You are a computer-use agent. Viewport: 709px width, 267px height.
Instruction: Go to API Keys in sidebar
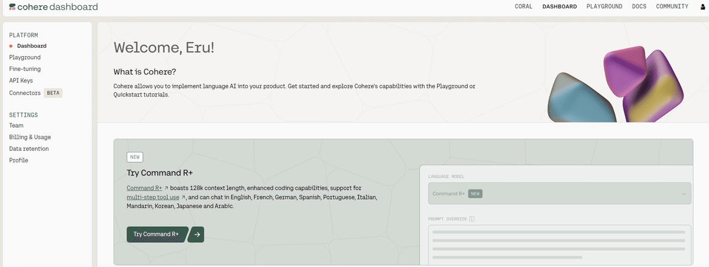[21, 80]
